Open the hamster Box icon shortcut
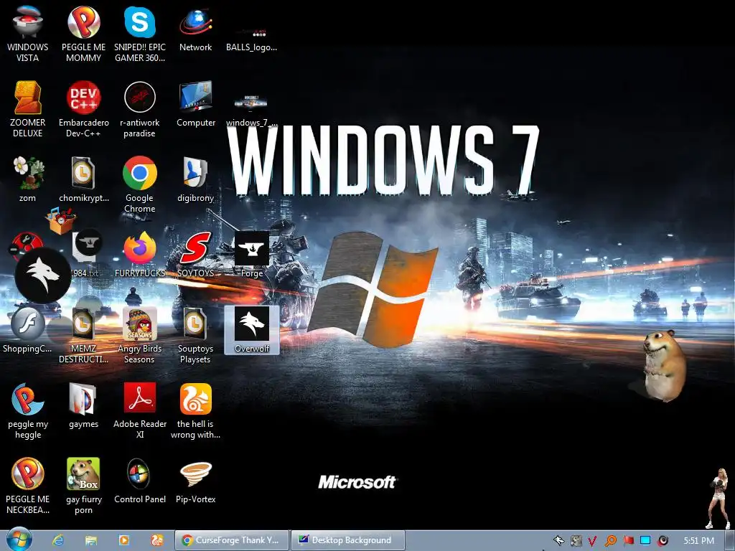The width and height of the screenshot is (735, 551). [83, 486]
